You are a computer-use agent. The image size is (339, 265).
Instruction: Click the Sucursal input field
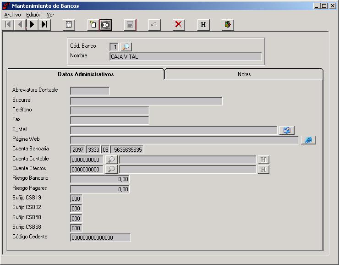click(147, 101)
